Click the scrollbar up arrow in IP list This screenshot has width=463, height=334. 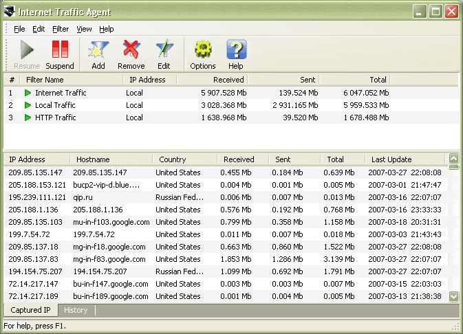point(453,158)
